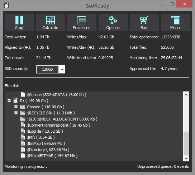Click the SsdReady app icon in title bar
The width and height of the screenshot is (195, 175).
coord(6,5)
